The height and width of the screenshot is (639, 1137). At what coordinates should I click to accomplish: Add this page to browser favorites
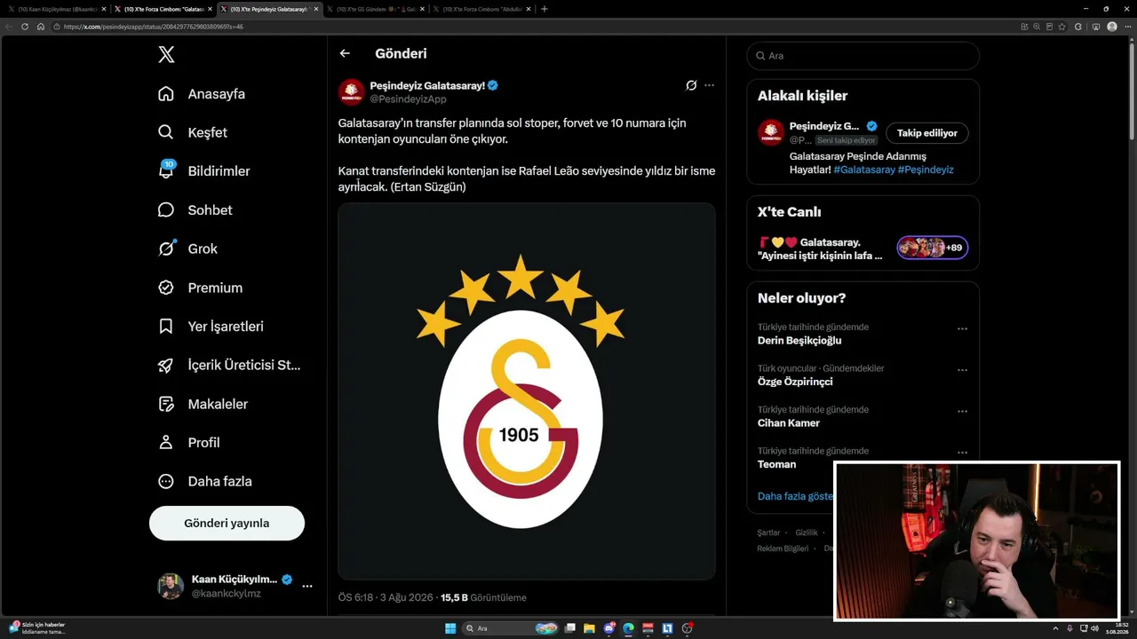[x=1062, y=27]
